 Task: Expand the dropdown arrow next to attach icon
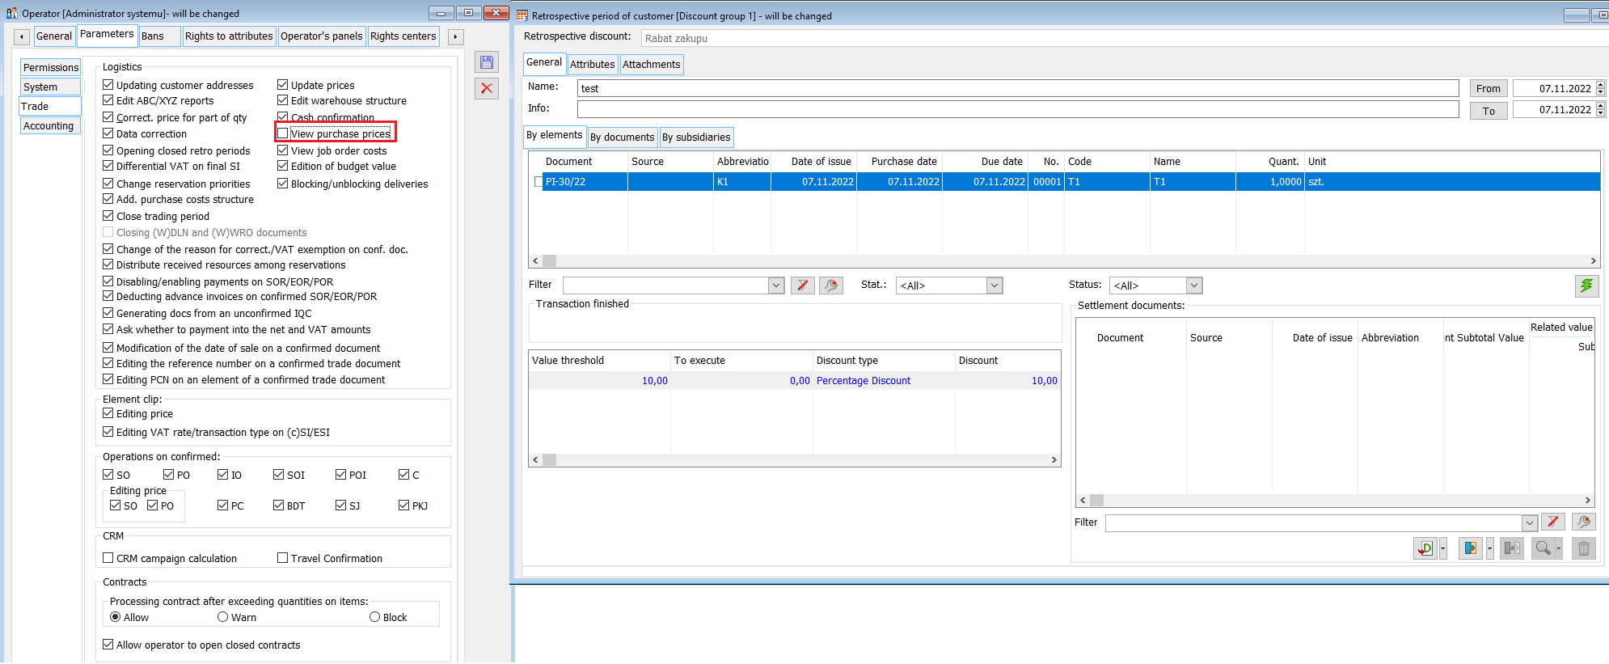[1489, 548]
